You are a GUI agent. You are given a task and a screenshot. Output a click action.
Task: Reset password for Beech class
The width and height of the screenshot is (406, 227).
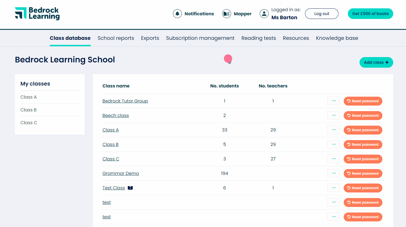pyautogui.click(x=363, y=116)
